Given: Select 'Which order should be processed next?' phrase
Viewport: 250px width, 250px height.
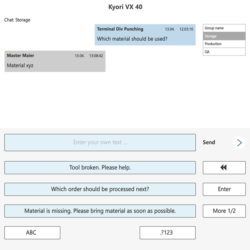Looking at the screenshot, I should click(100, 189).
